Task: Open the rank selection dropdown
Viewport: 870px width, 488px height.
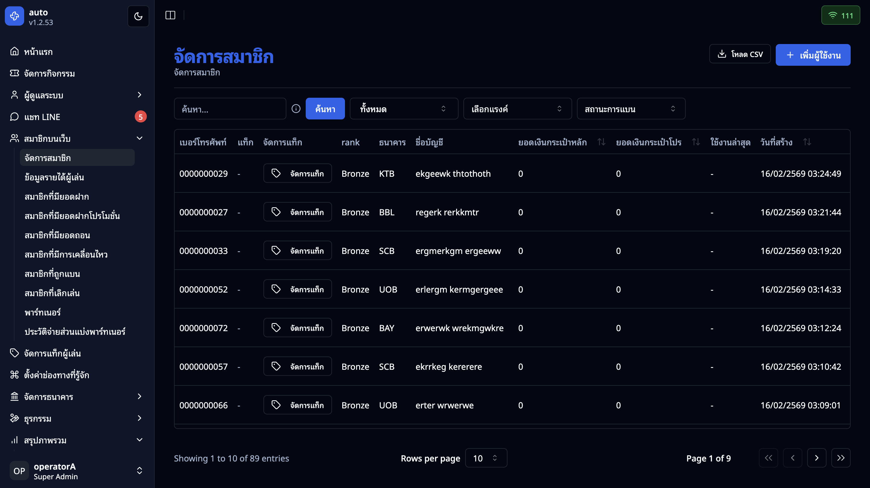Action: 517,109
